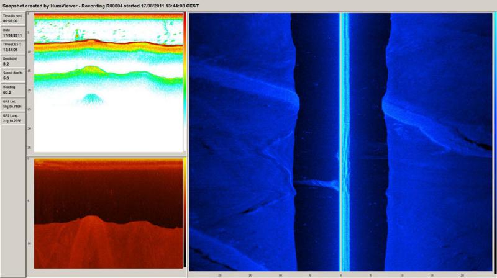The width and height of the screenshot is (497, 278).
Task: Click the rainbow color scale beside 2D sonar
Action: point(184,81)
